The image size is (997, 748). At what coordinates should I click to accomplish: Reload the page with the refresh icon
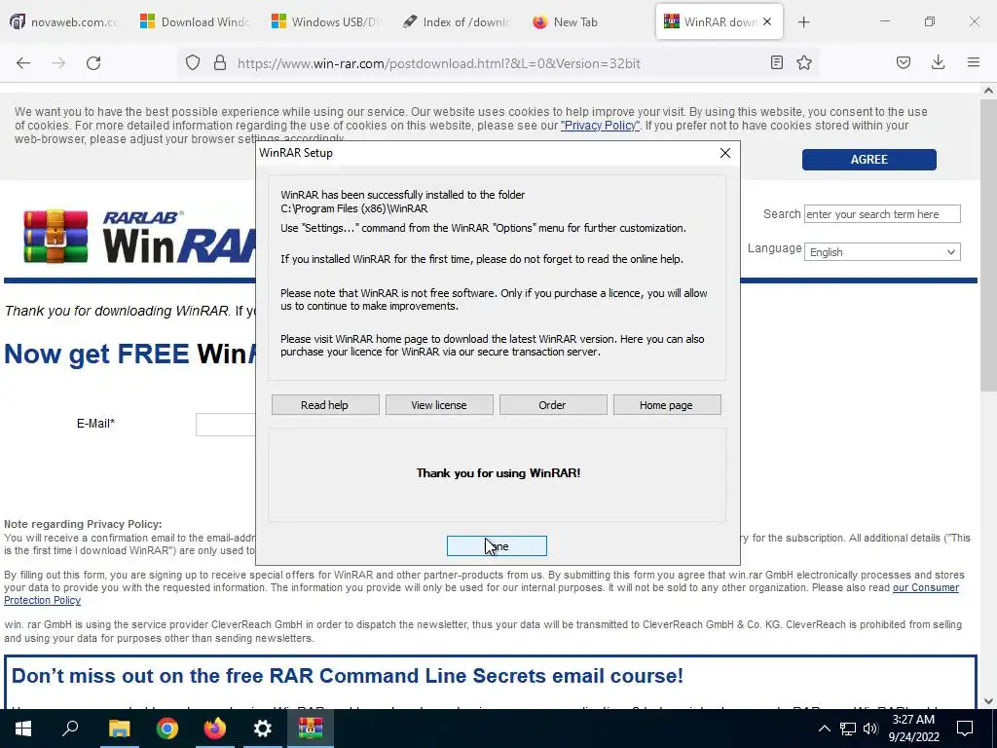pos(93,63)
